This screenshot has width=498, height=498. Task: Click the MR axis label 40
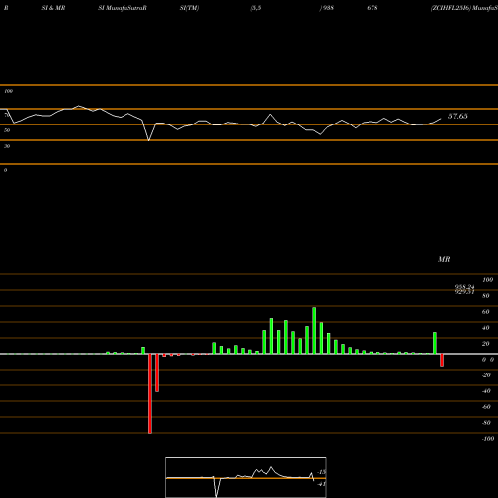coord(486,328)
